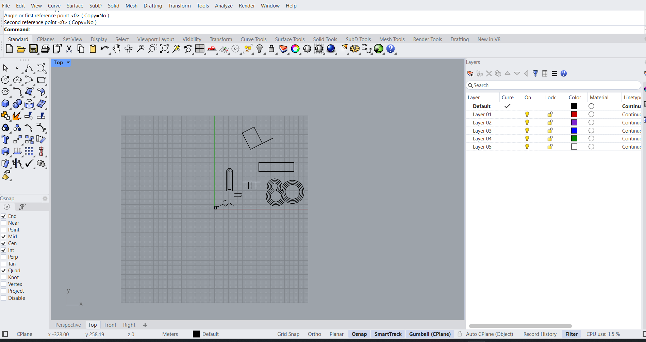Uncheck the Quad osnap option
Screen dimensions: 646x342
4,271
